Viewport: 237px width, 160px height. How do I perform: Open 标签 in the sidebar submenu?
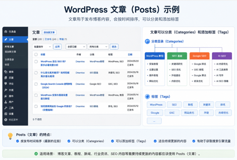pyautogui.click(x=7, y=65)
